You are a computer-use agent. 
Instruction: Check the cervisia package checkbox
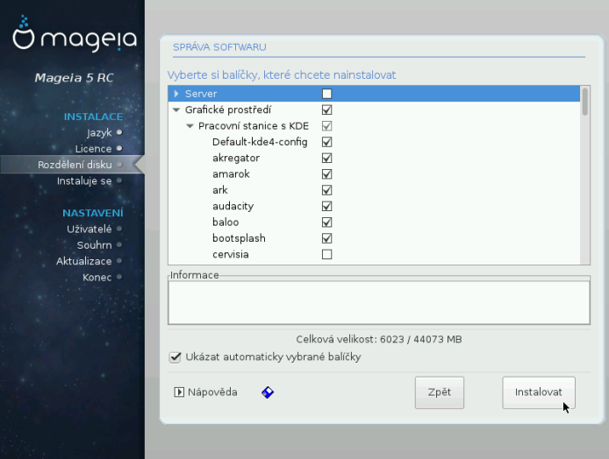pos(326,254)
